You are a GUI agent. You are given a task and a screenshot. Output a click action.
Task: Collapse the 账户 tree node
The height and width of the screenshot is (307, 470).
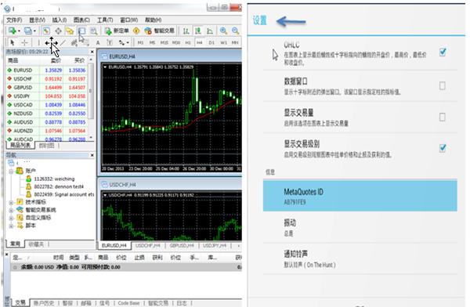click(x=11, y=172)
